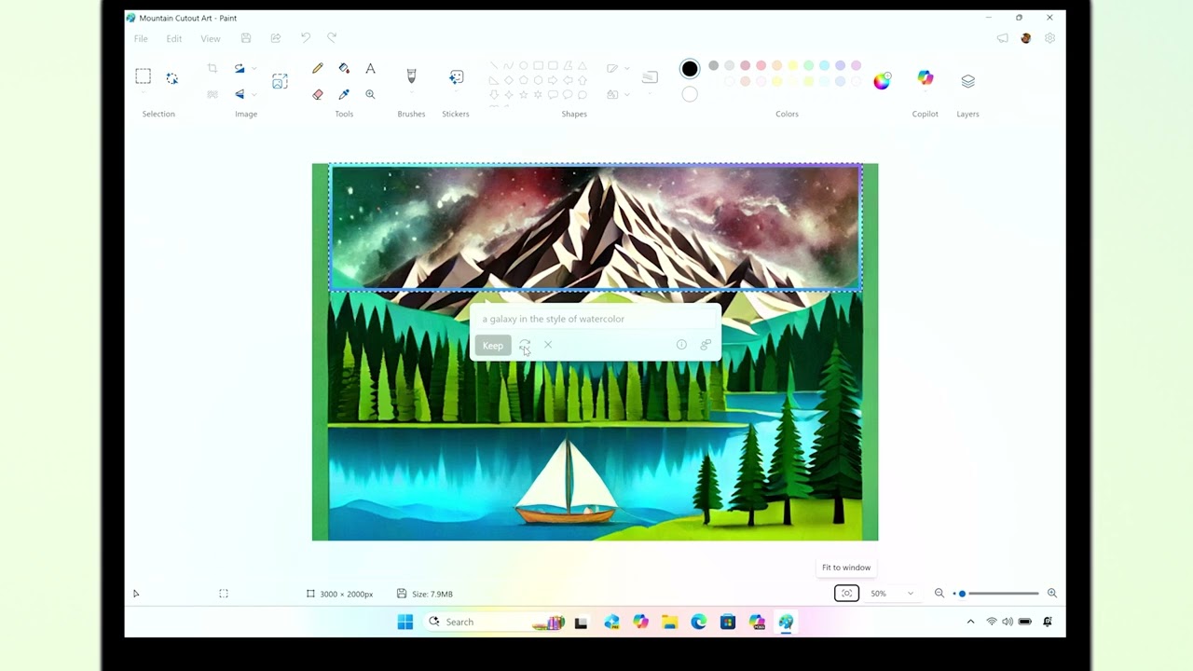This screenshot has width=1193, height=671.
Task: Open the Copilot menu in the ribbon
Action: (925, 79)
